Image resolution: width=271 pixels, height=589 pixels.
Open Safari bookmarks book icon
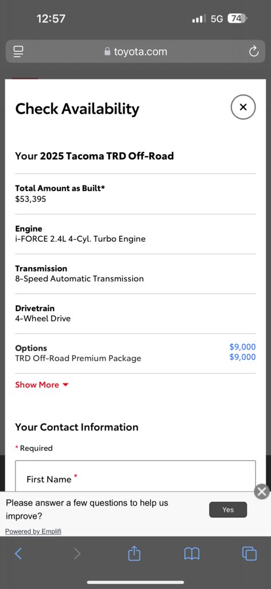(x=192, y=553)
